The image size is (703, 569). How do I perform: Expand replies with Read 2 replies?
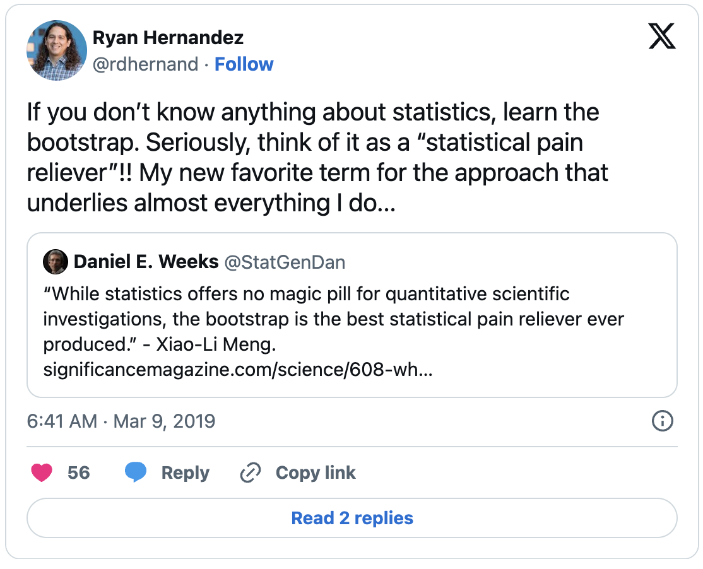pyautogui.click(x=351, y=518)
